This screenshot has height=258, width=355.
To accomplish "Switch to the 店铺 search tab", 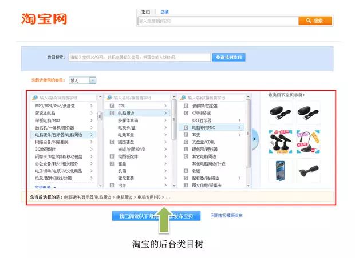I will click(x=164, y=12).
